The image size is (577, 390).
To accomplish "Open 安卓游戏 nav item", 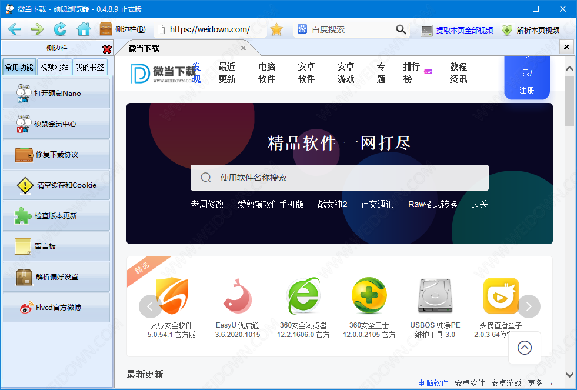I will (x=345, y=73).
